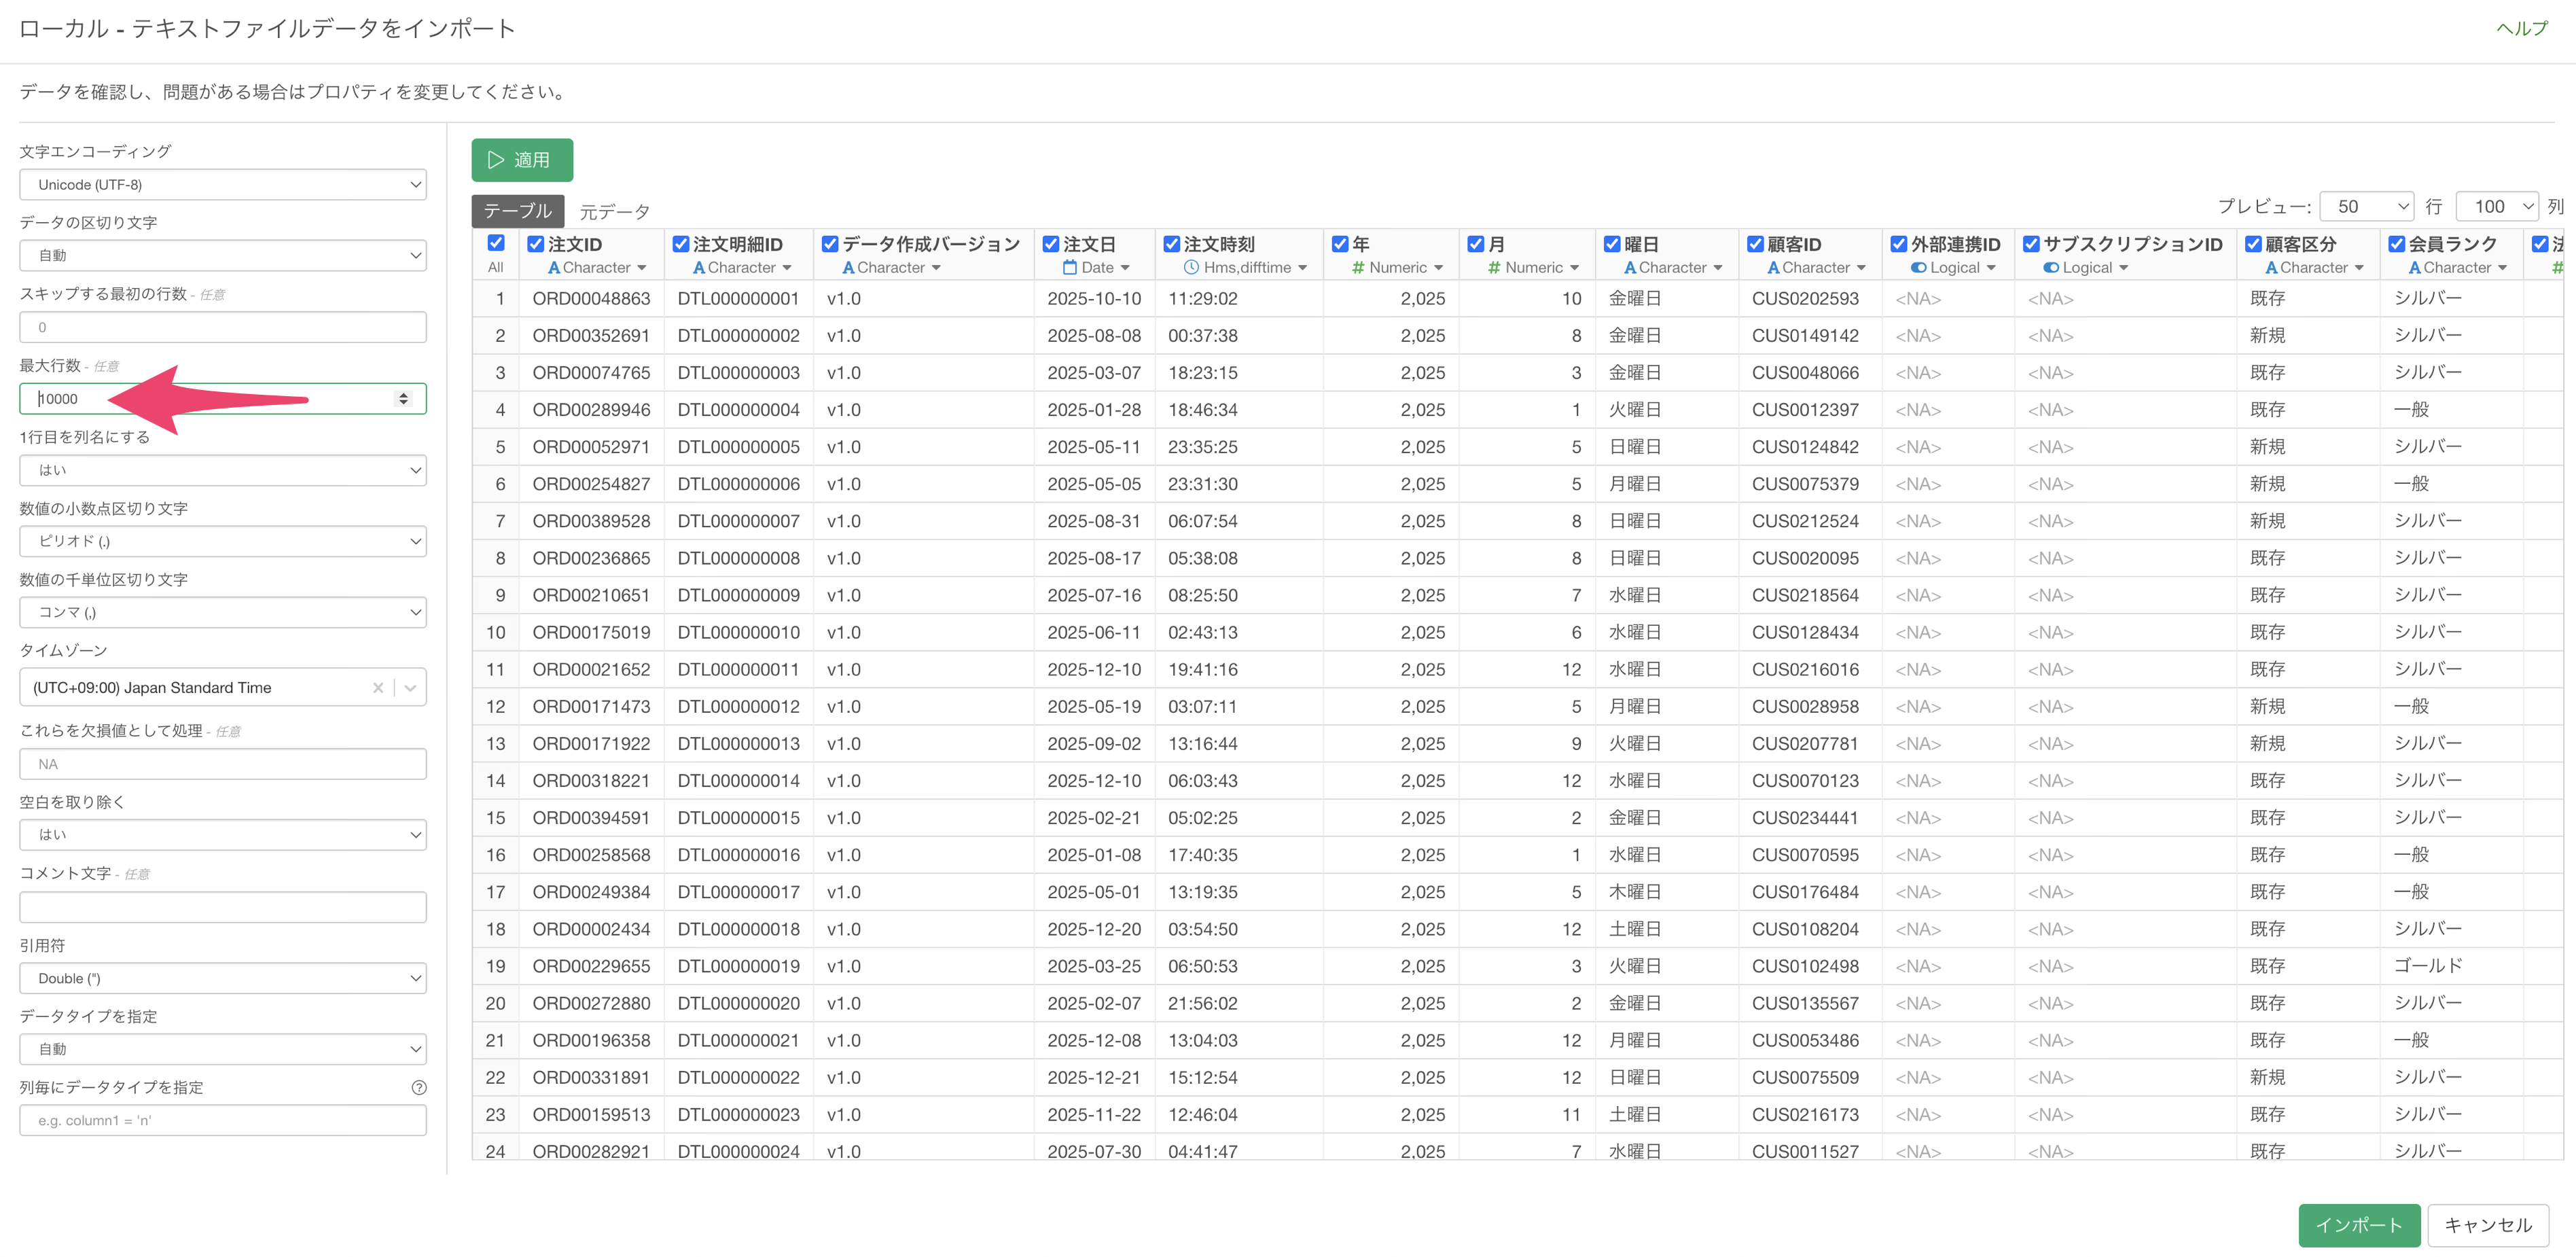Open the ヘルプ link
2576x1257 pixels.
[x=2521, y=28]
